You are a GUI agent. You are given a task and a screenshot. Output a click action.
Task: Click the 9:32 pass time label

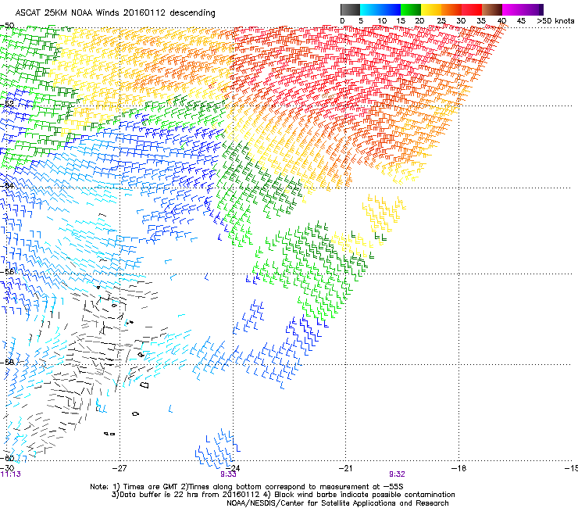click(397, 474)
